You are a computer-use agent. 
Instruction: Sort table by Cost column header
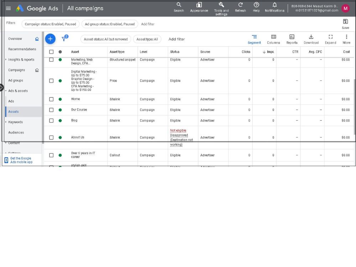pos(346,52)
